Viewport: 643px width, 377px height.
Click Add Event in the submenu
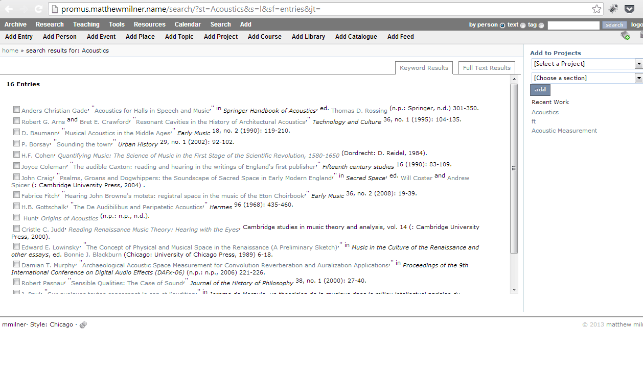coord(101,37)
